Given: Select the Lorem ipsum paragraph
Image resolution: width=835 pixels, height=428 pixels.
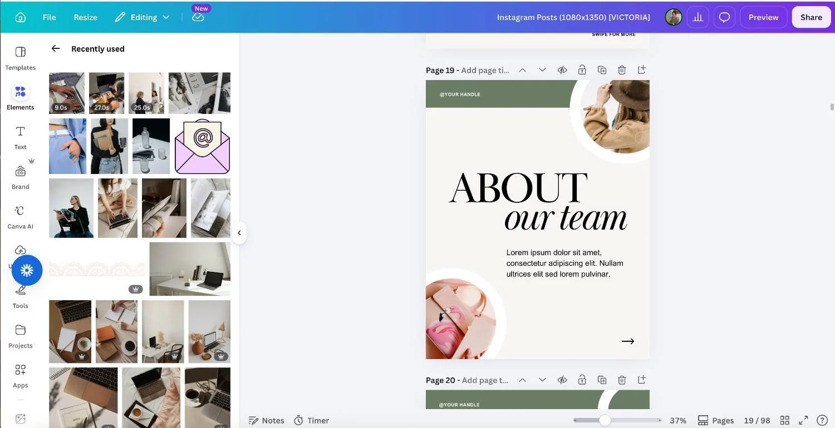Looking at the screenshot, I should point(564,263).
